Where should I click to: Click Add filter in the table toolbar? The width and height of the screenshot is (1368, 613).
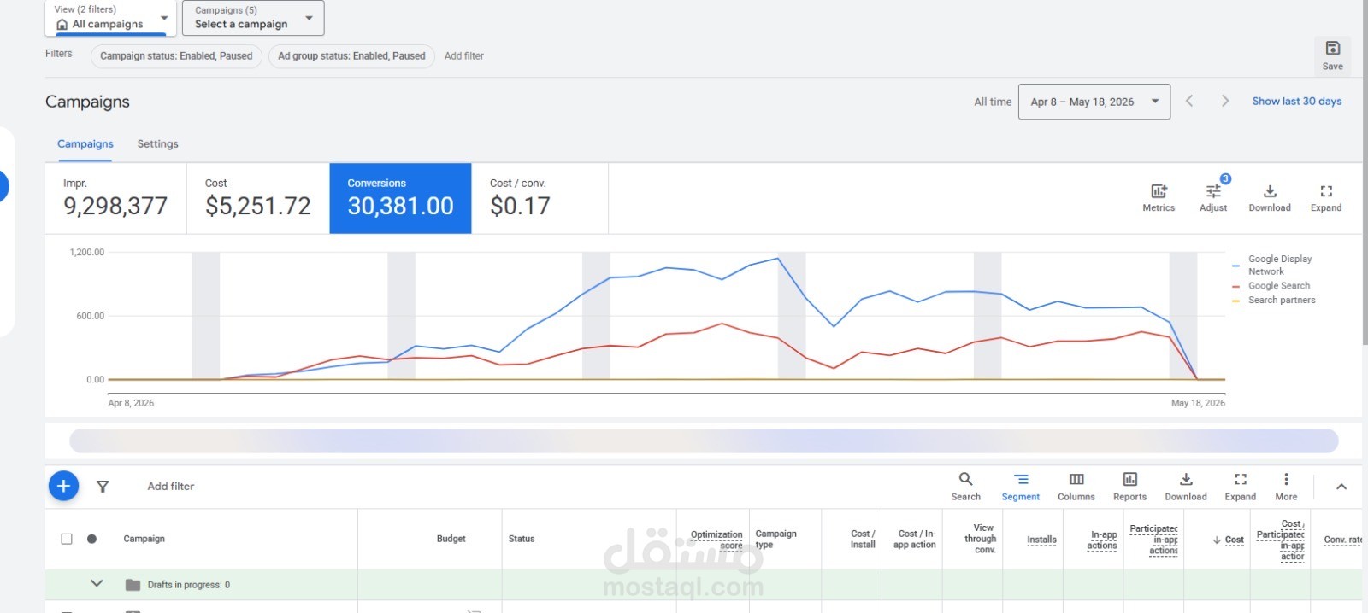[171, 486]
